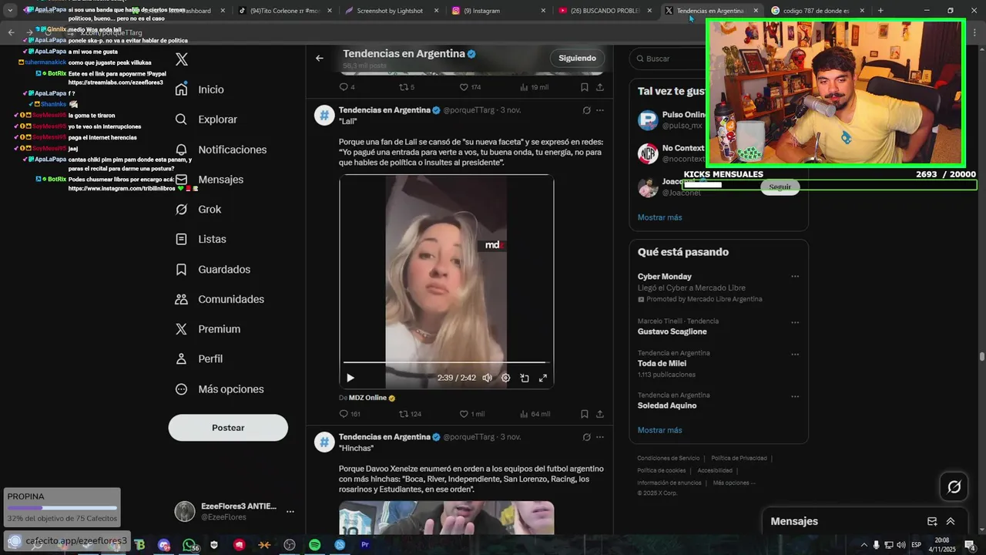Viewport: 986px width, 555px height.
Task: Click the floating Grok button
Action: click(x=954, y=486)
